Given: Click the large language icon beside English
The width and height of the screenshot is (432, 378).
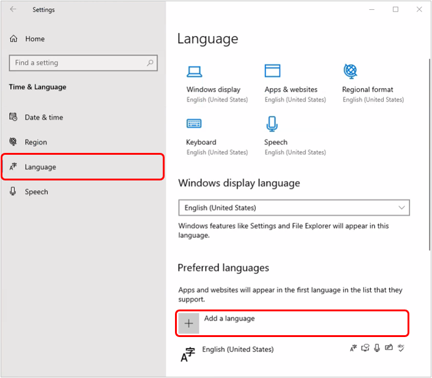Looking at the screenshot, I should pos(188,355).
